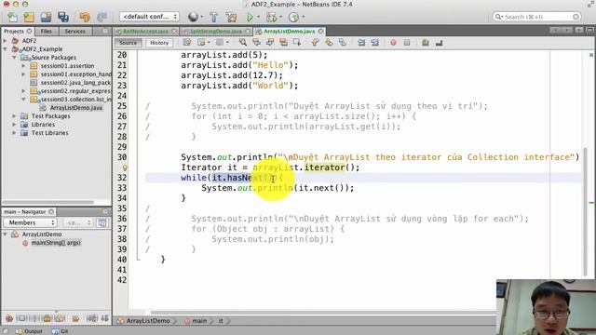The height and width of the screenshot is (335, 596).
Task: Click the Previous Bookmark icon
Action: (315, 43)
